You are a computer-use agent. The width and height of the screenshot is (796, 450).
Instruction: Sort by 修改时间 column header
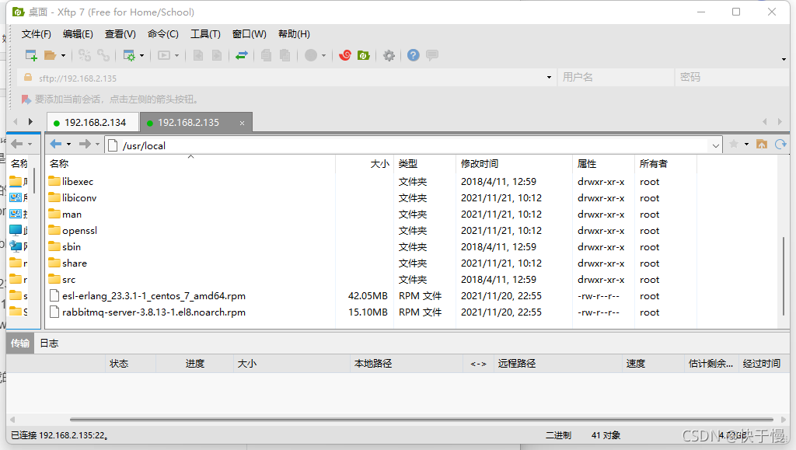coord(514,163)
